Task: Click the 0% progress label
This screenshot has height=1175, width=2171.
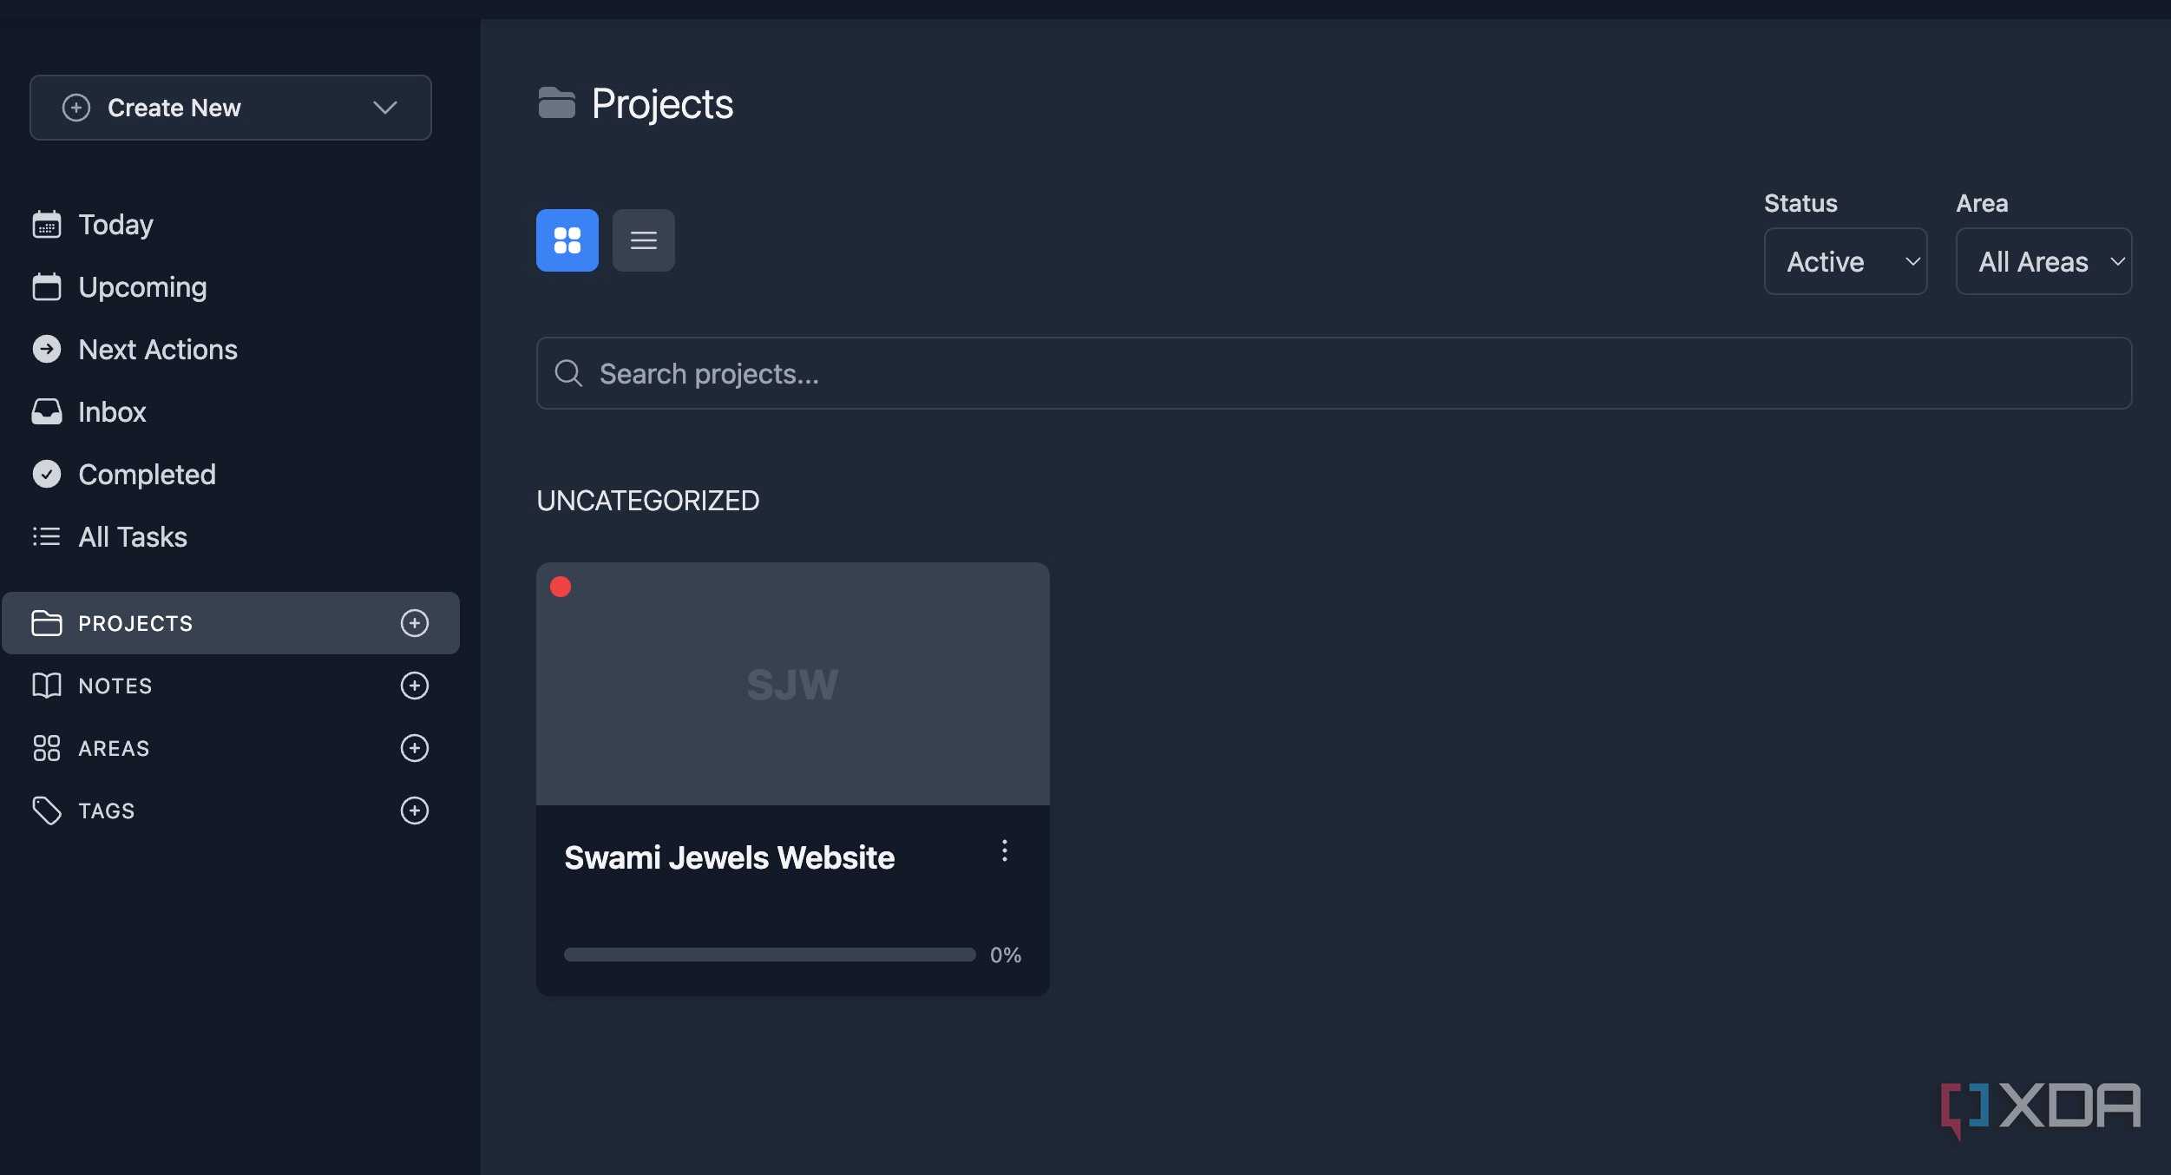Action: pos(1006,955)
